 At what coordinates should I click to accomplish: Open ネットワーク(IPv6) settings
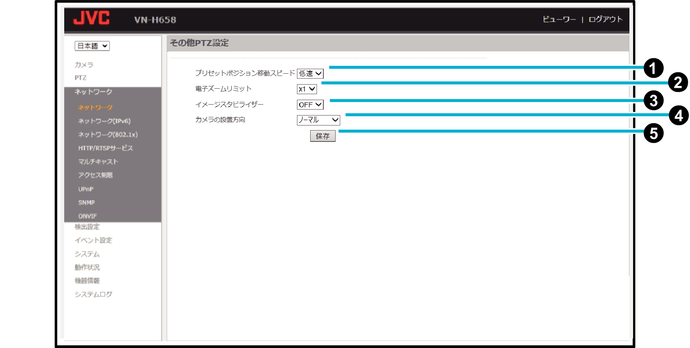(x=104, y=121)
